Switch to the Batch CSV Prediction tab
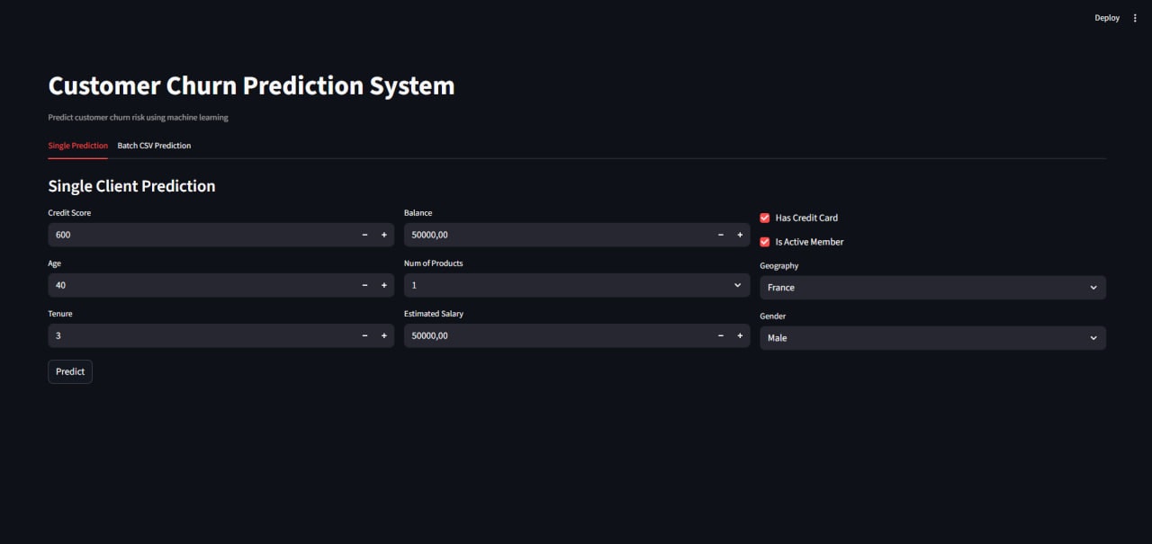The height and width of the screenshot is (544, 1152). [154, 146]
